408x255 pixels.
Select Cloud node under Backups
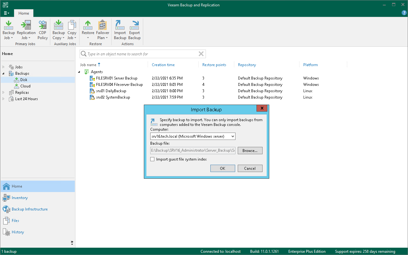[x=25, y=86]
